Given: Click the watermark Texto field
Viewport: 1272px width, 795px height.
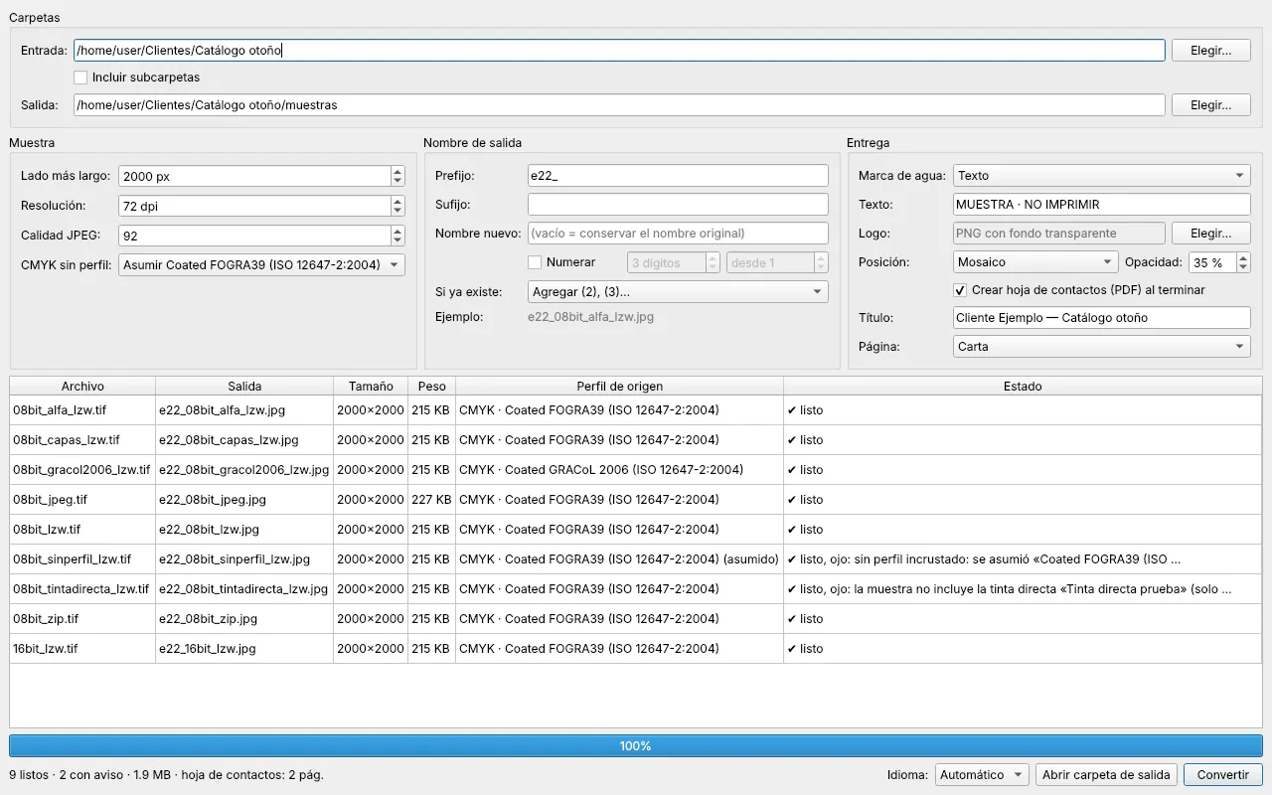Looking at the screenshot, I should (x=1101, y=205).
